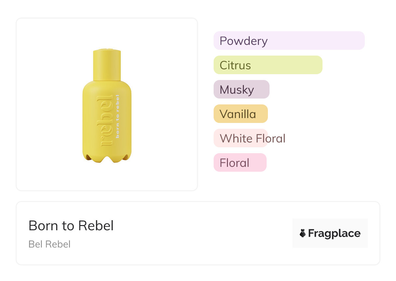Click the Fragplace wordmark text
Image resolution: width=396 pixels, height=281 pixels.
click(x=334, y=233)
